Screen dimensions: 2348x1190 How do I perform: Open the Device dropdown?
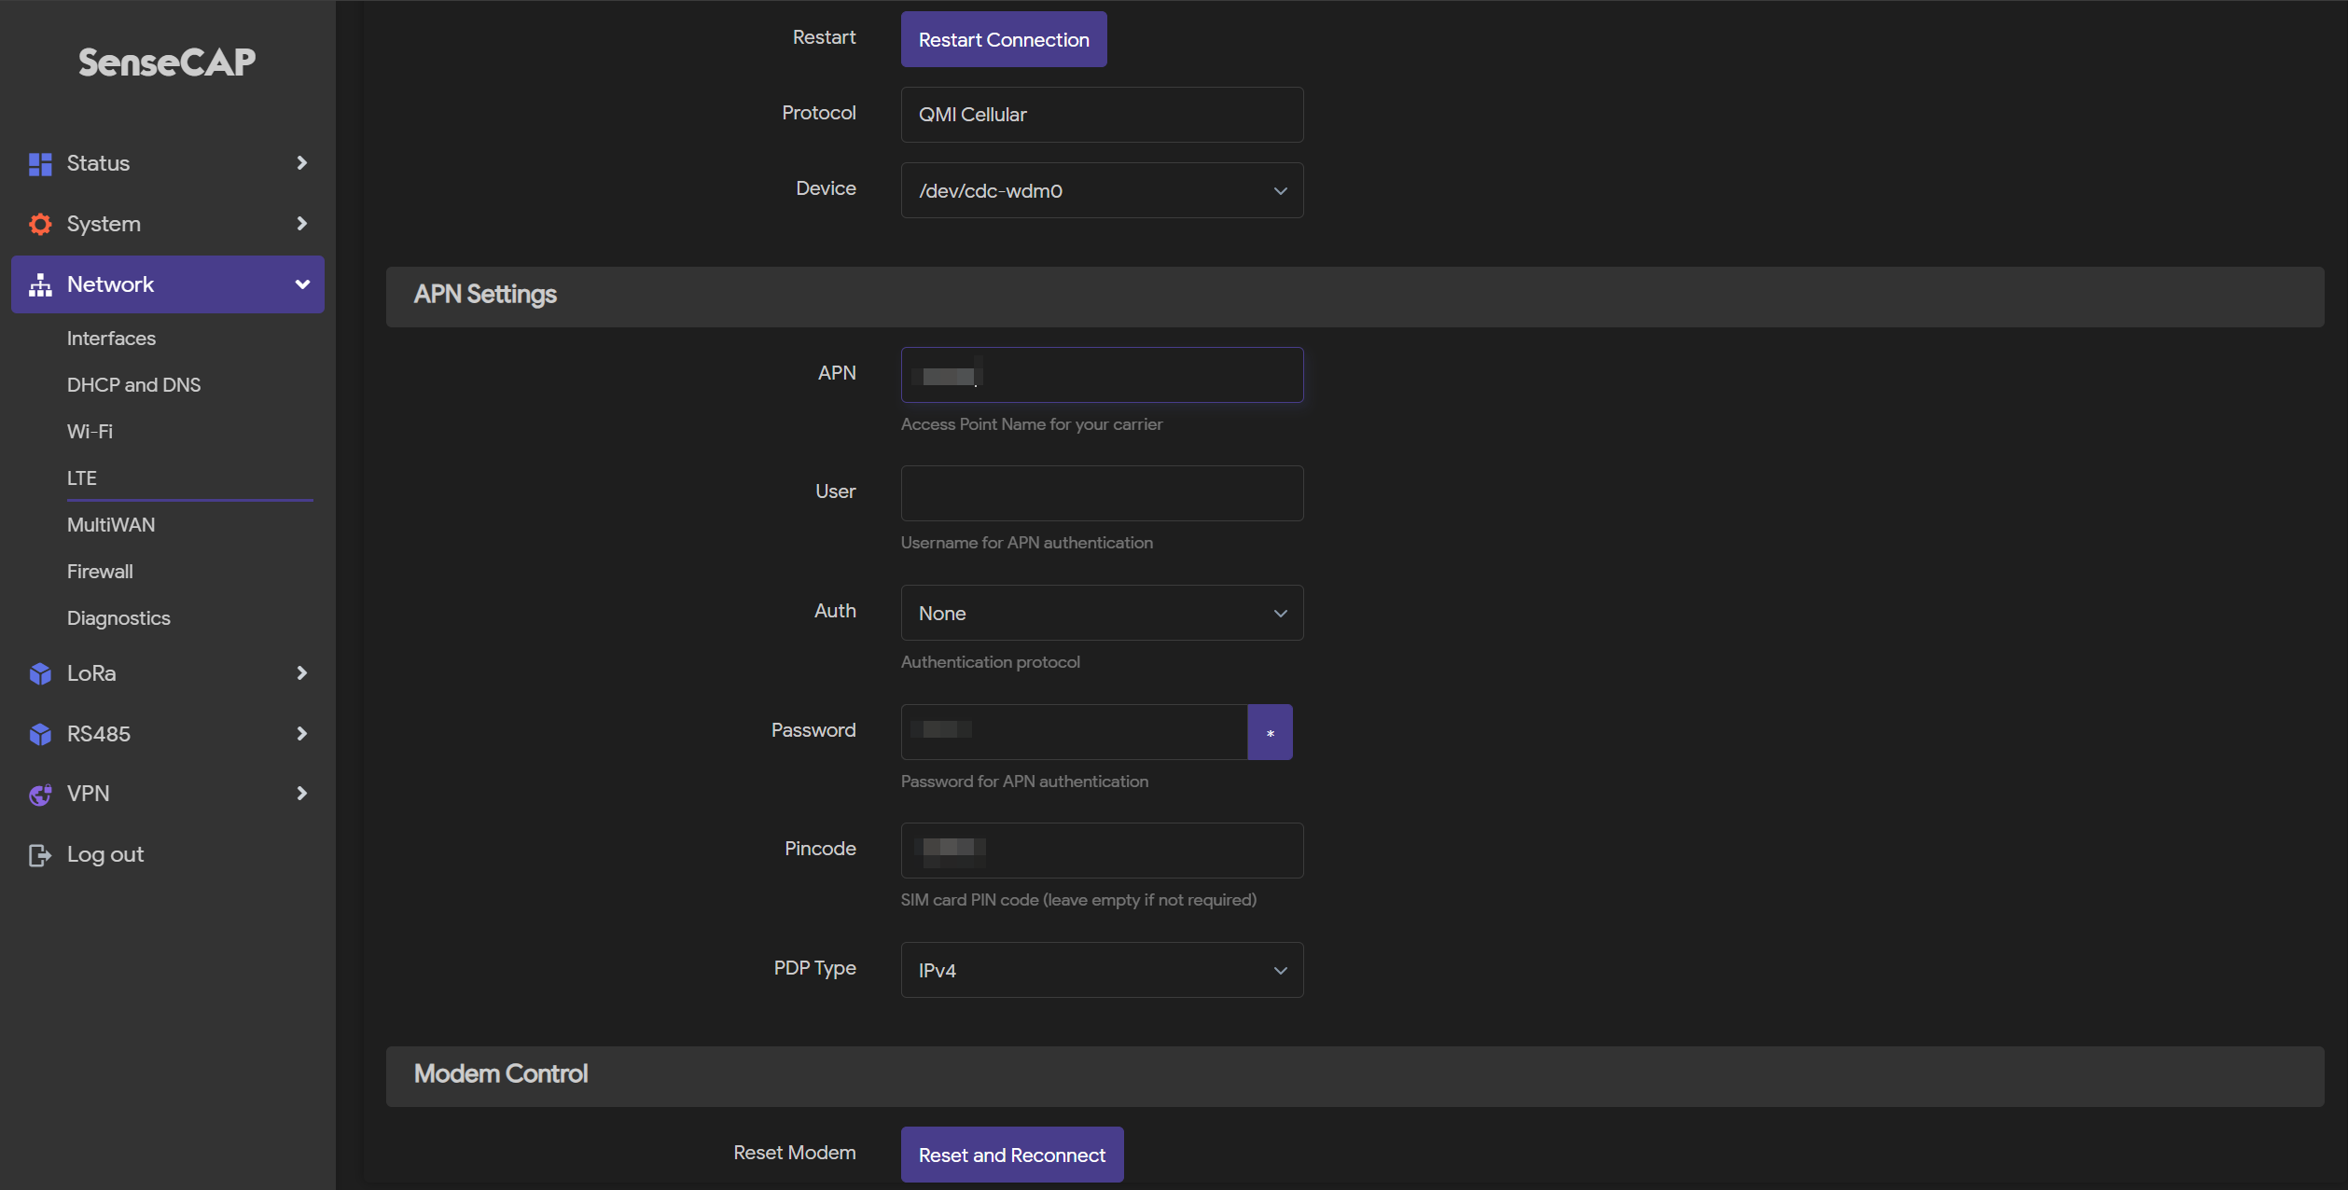click(x=1102, y=190)
